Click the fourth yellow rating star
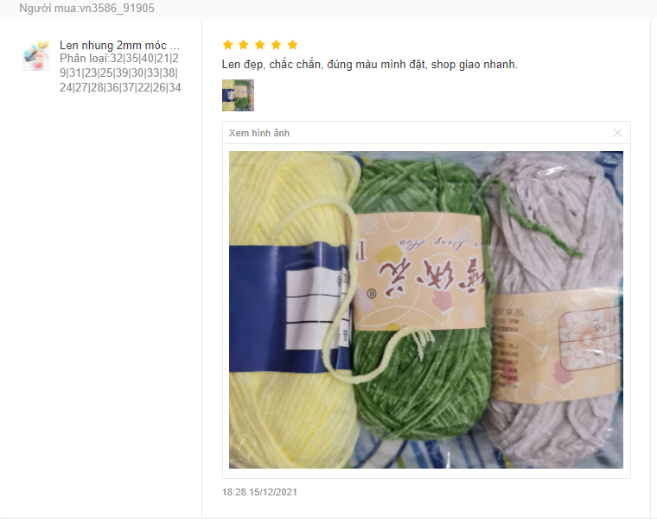657x523 pixels. pyautogui.click(x=276, y=44)
